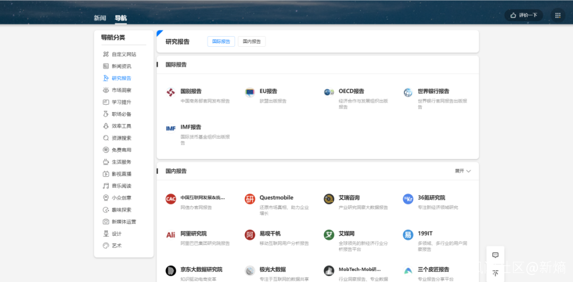Open the 京东大数据研究院 link
Image resolution: width=573 pixels, height=282 pixels.
pos(202,269)
